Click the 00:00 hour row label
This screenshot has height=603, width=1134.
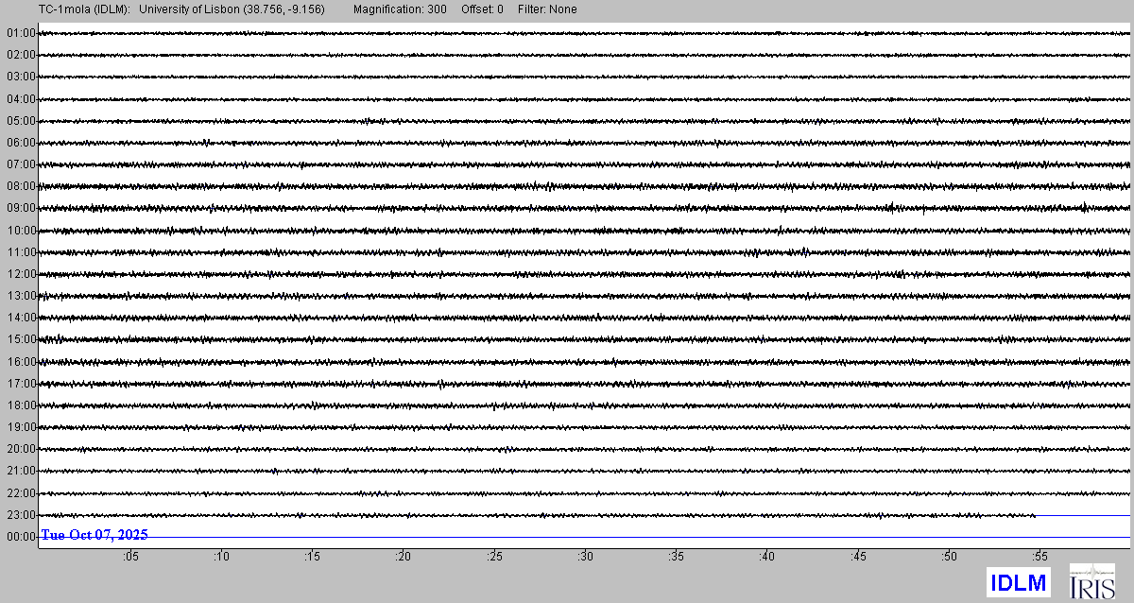[20, 537]
